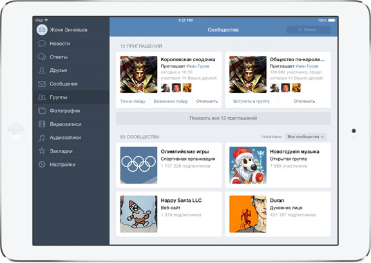This screenshot has height=263, width=371.
Task: Open Олимпийские игры community thumbnail
Action: (138, 165)
